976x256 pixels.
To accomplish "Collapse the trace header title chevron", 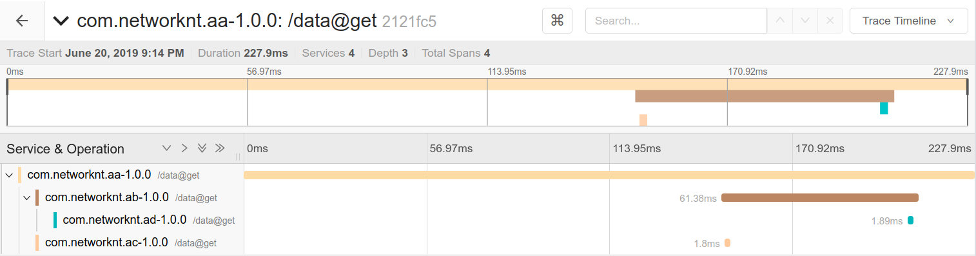I will [x=61, y=21].
